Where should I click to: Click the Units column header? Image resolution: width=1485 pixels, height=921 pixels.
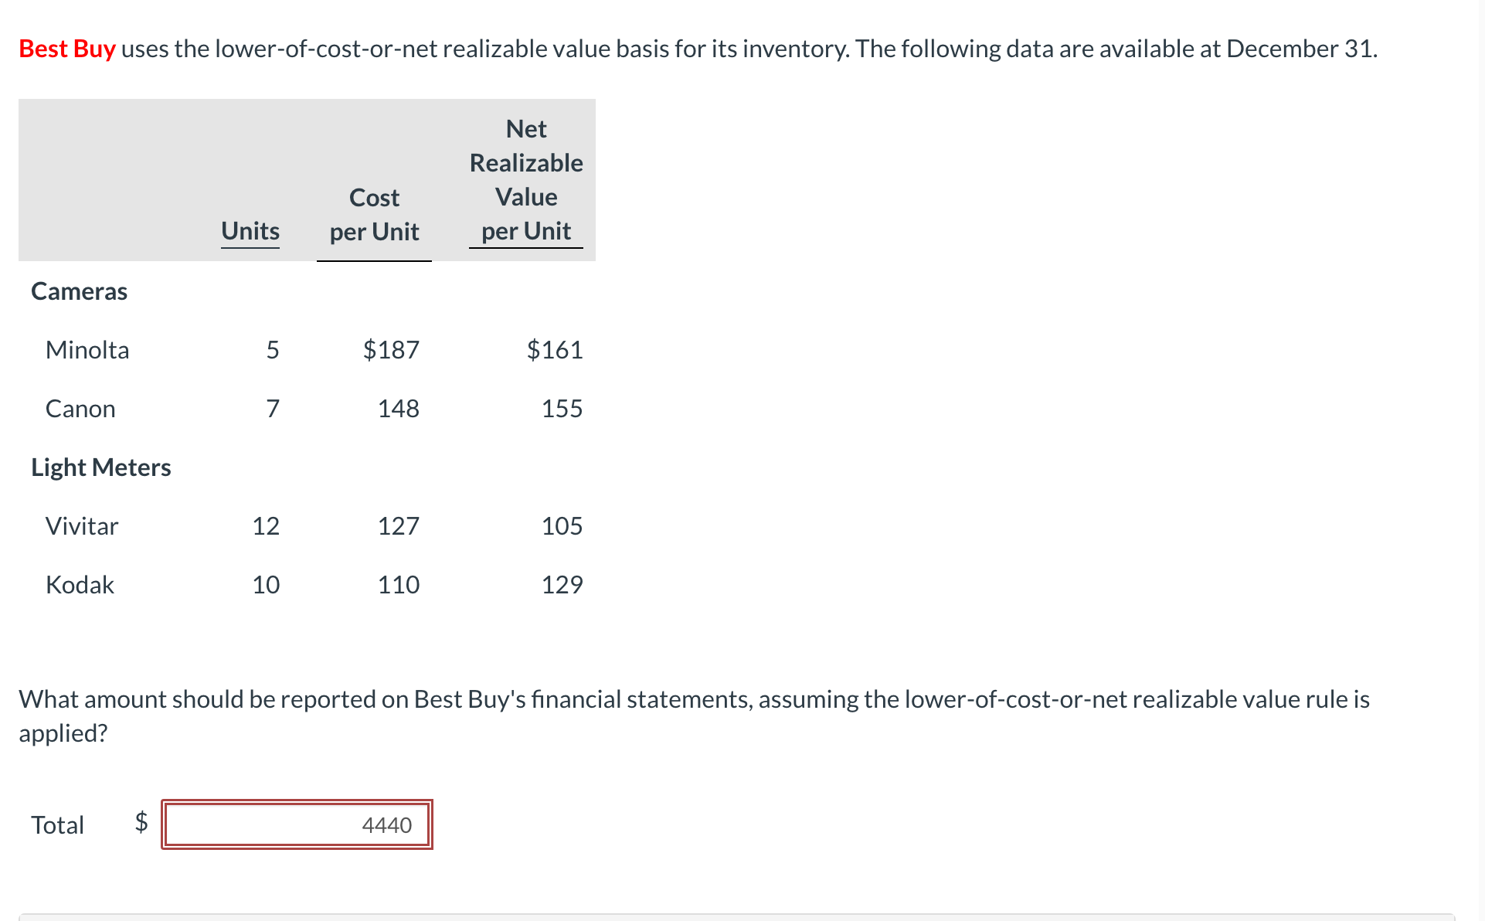[250, 230]
